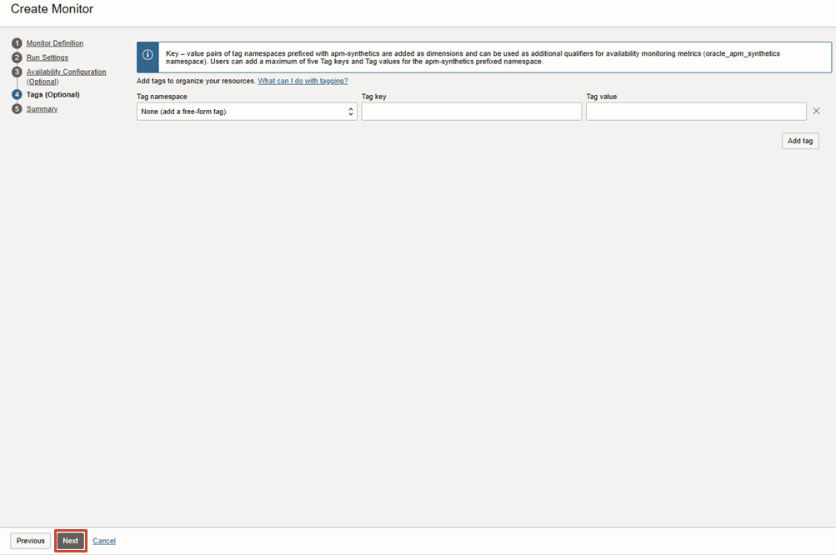This screenshot has width=836, height=555.
Task: Remove the tag row with X icon
Action: click(x=816, y=112)
